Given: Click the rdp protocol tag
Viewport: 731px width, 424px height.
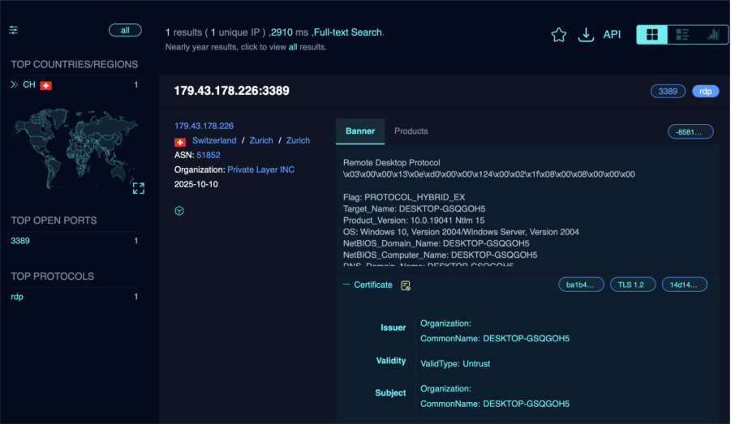Looking at the screenshot, I should [x=705, y=92].
